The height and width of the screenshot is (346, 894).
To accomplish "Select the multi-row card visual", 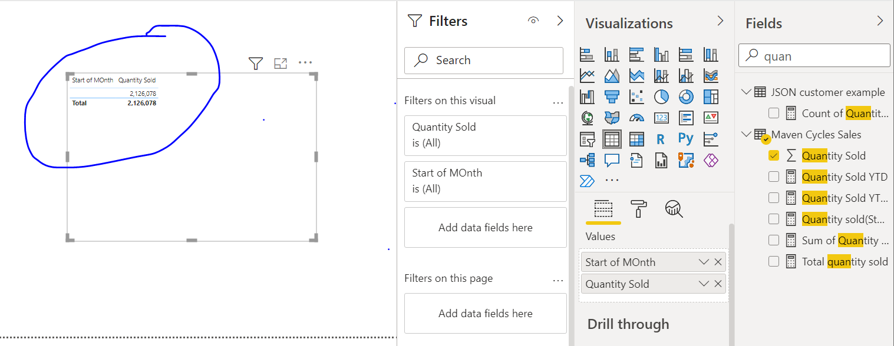I will coord(686,118).
